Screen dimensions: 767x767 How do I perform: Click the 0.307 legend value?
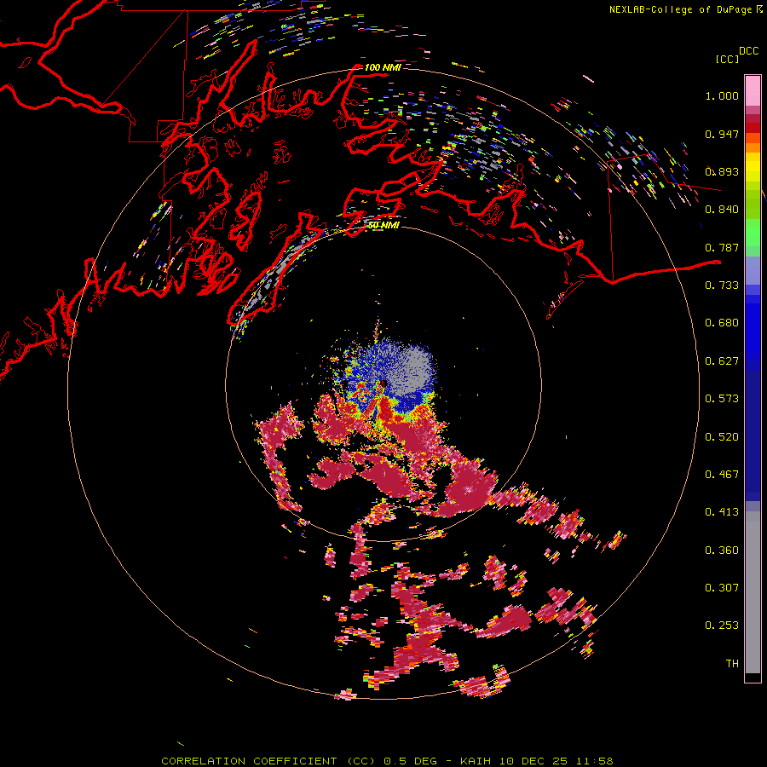pos(722,588)
